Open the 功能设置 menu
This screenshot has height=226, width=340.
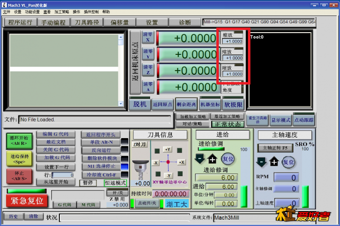click(x=32, y=12)
